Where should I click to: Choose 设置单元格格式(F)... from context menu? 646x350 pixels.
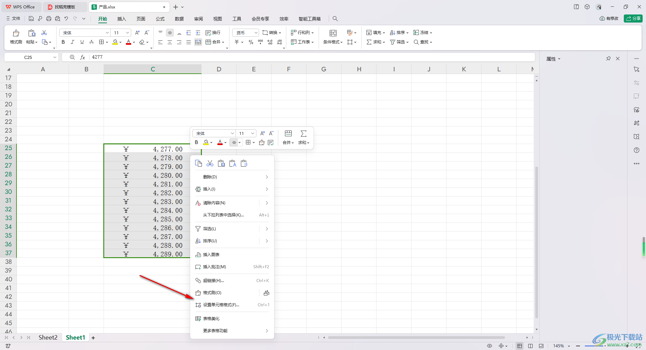(232, 305)
